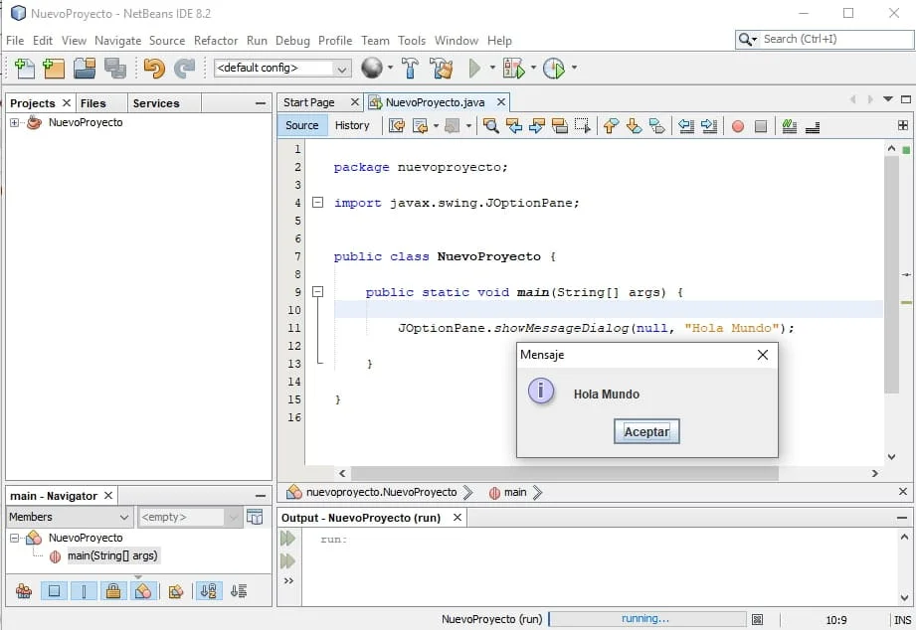
Task: Toggle Rectangular Selection icon
Action: (583, 125)
